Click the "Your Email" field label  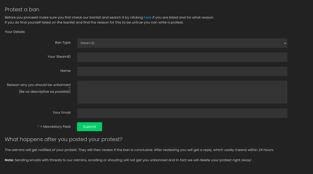[x=62, y=113]
